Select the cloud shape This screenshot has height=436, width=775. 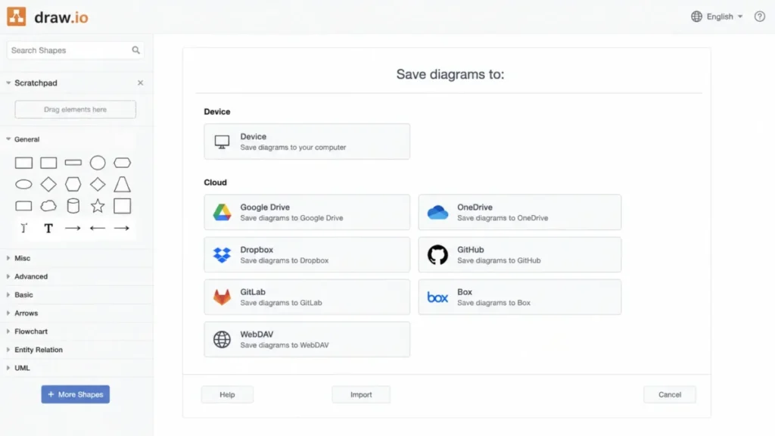click(x=48, y=206)
